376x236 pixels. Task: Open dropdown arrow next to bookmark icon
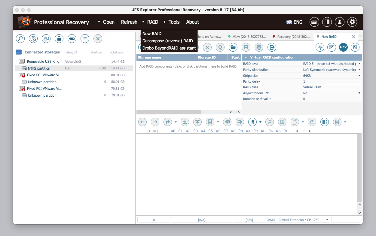(x=218, y=122)
